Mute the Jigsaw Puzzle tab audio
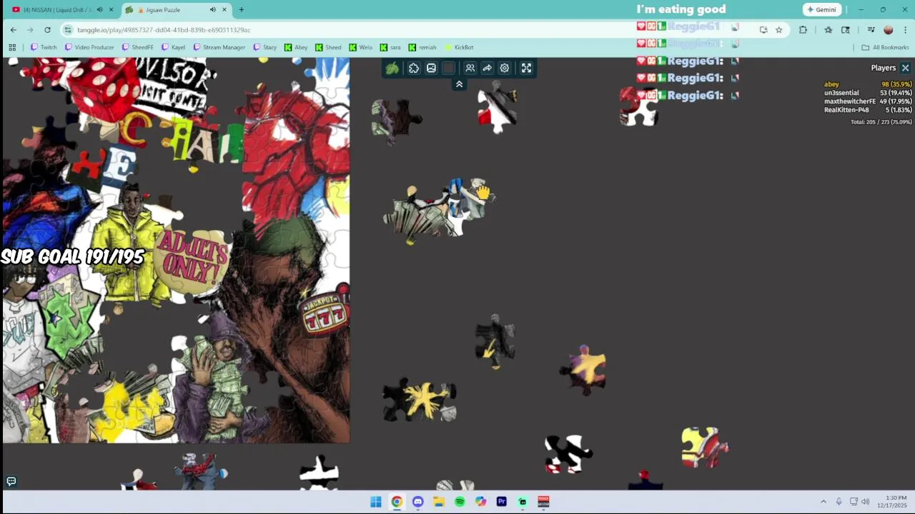The width and height of the screenshot is (915, 514). tap(212, 9)
